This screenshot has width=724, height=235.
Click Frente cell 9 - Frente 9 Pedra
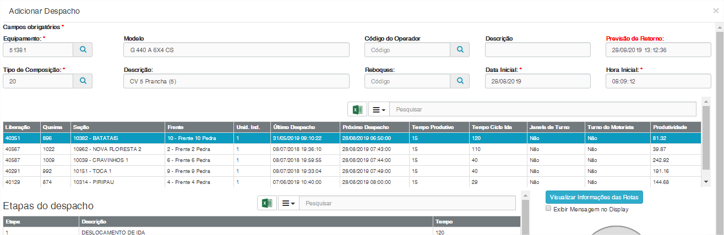pyautogui.click(x=199, y=171)
